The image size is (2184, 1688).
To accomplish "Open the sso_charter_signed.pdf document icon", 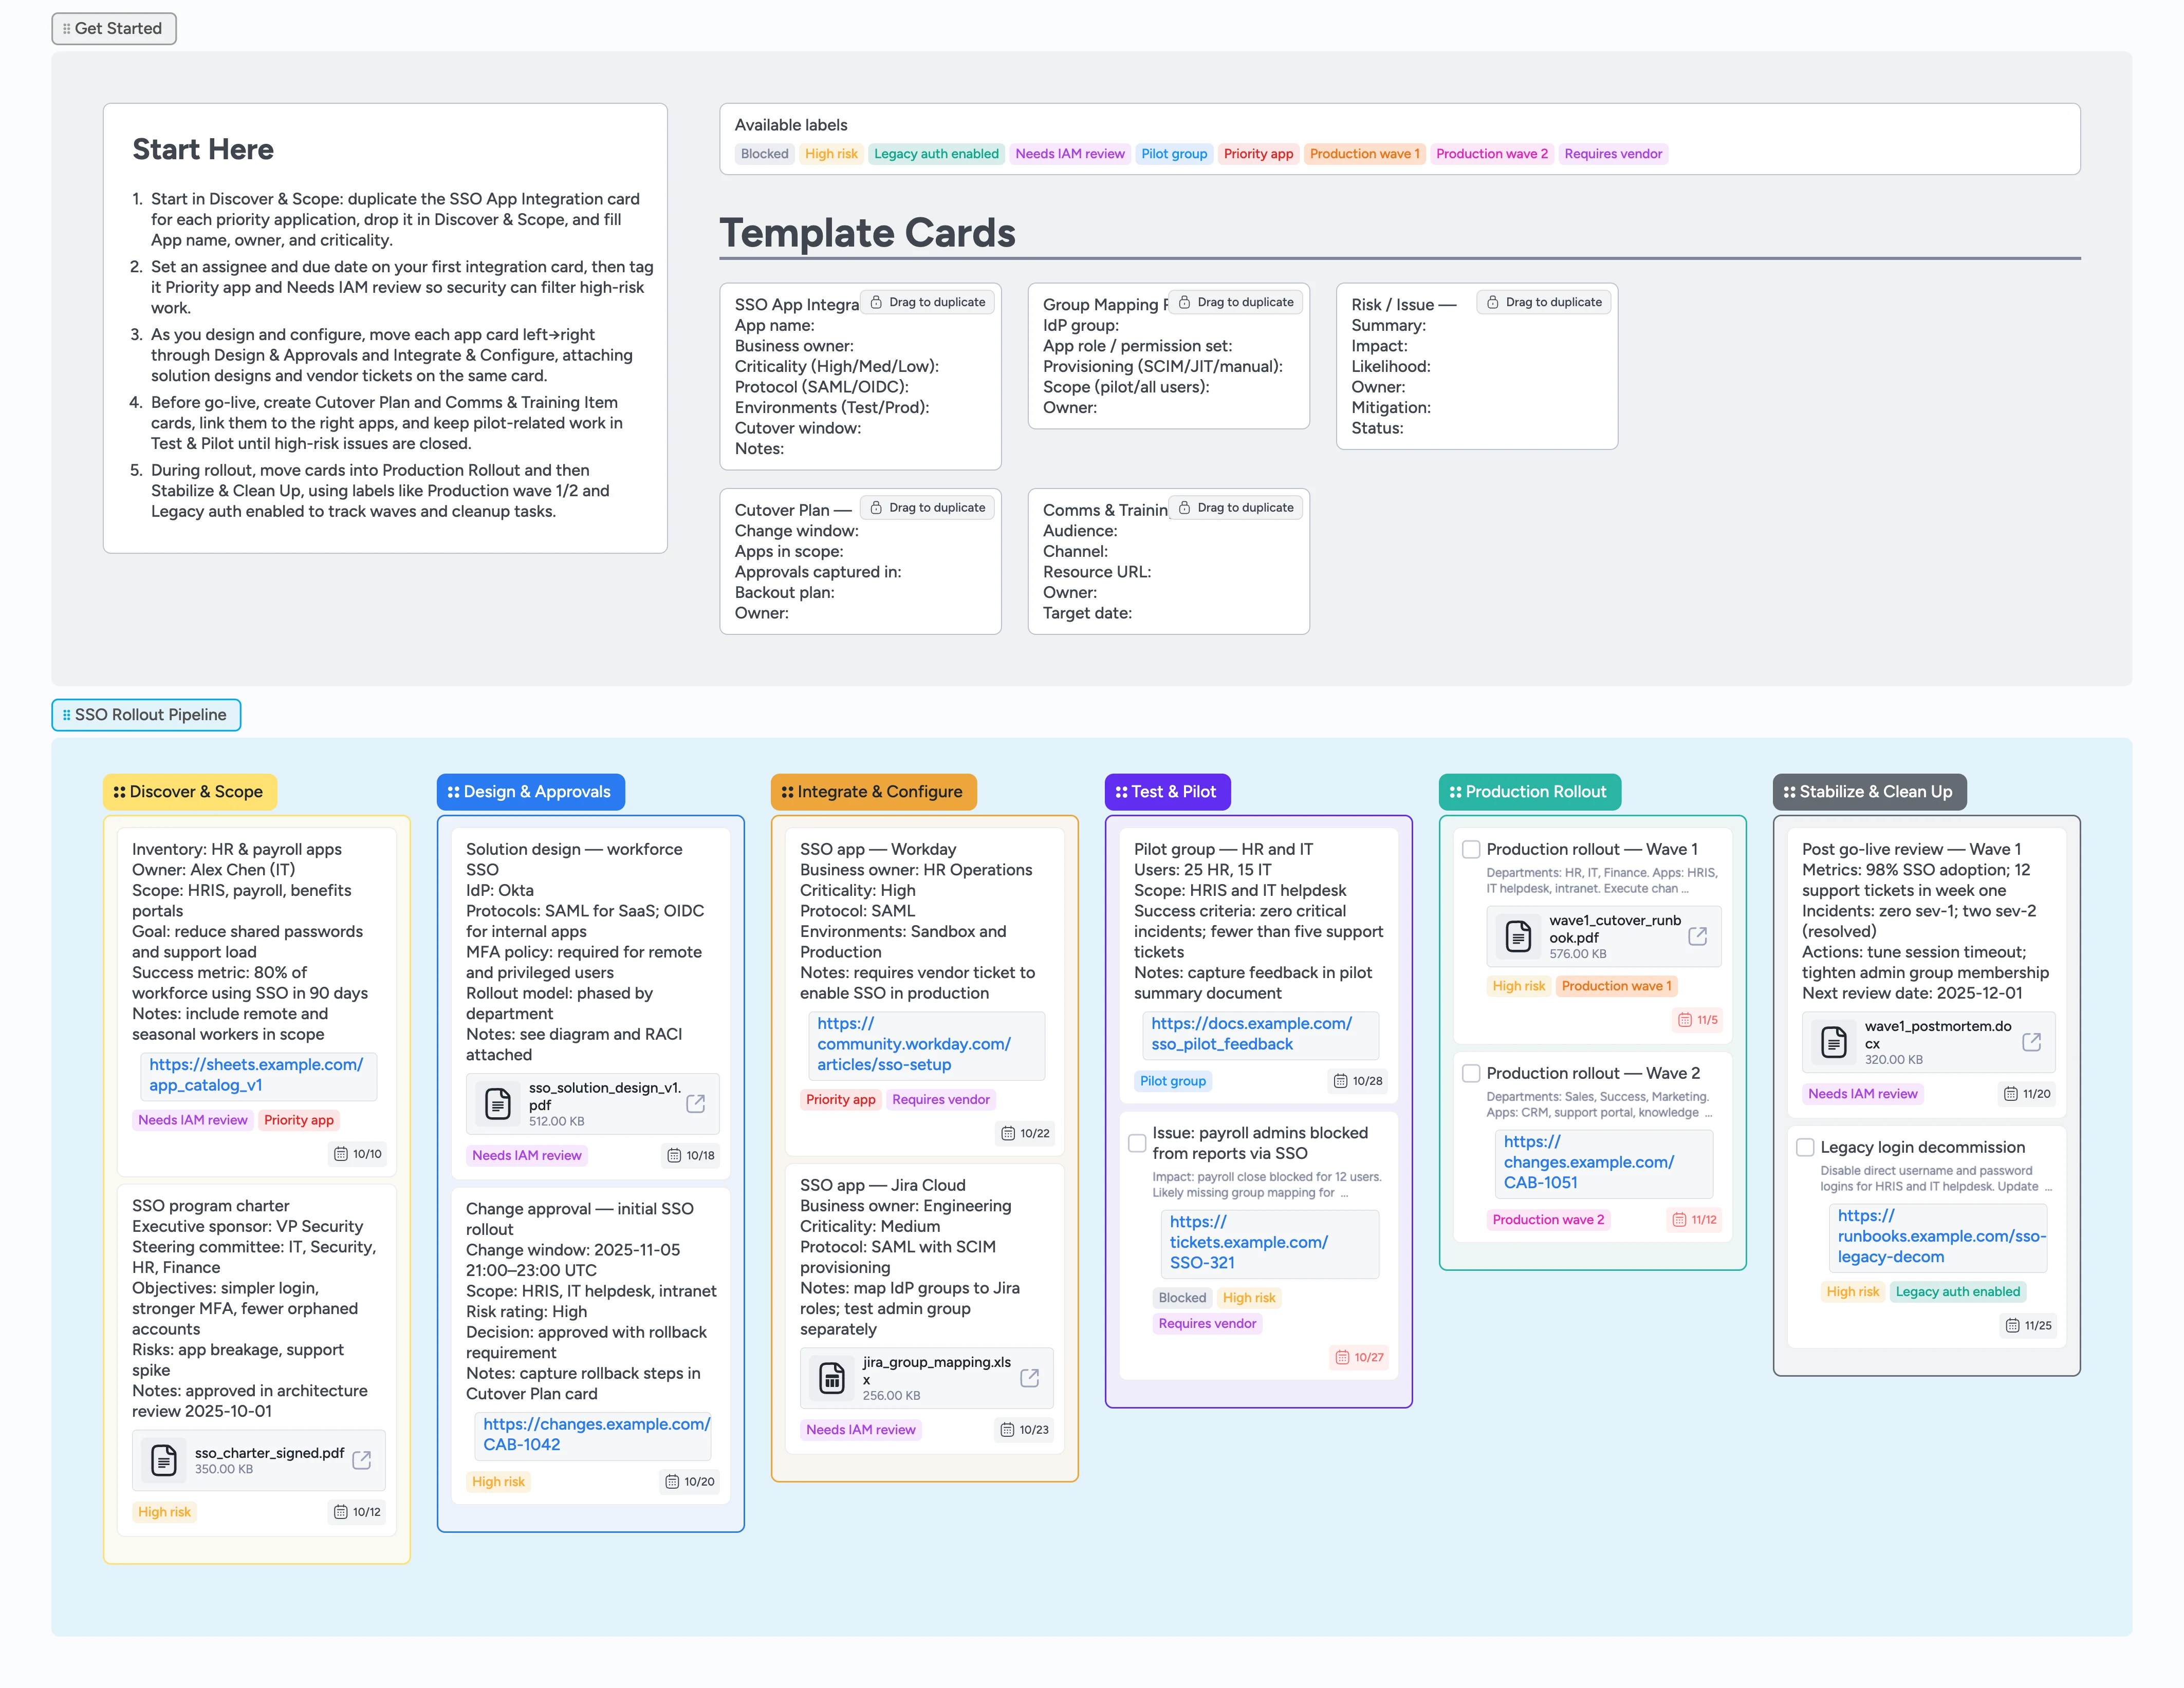I will (x=164, y=1460).
